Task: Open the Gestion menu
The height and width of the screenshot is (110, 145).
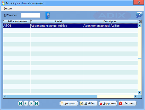Action: (8, 9)
